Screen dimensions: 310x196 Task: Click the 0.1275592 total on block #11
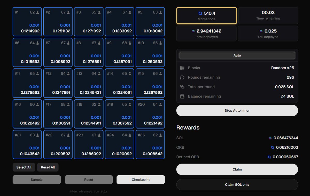(x=30, y=93)
